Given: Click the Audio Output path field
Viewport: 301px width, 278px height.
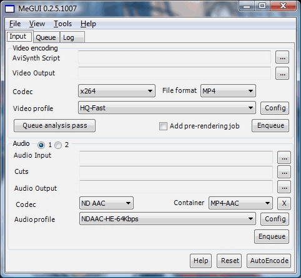Looking at the screenshot, I should pyautogui.click(x=176, y=187).
